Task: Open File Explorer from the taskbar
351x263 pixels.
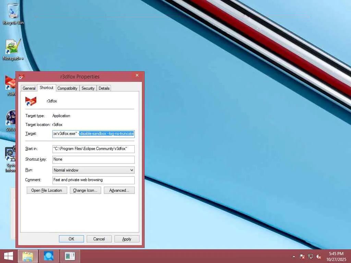Action: point(27,256)
